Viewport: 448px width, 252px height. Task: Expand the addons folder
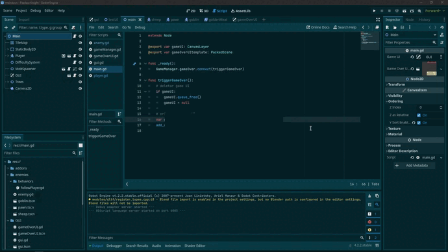pos(8,168)
